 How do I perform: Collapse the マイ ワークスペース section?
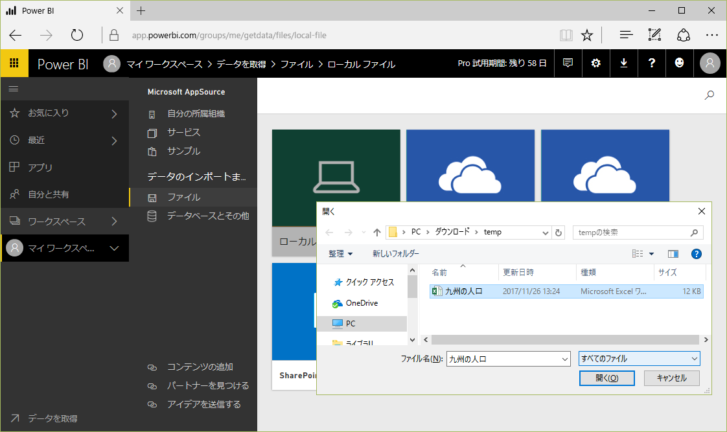114,249
